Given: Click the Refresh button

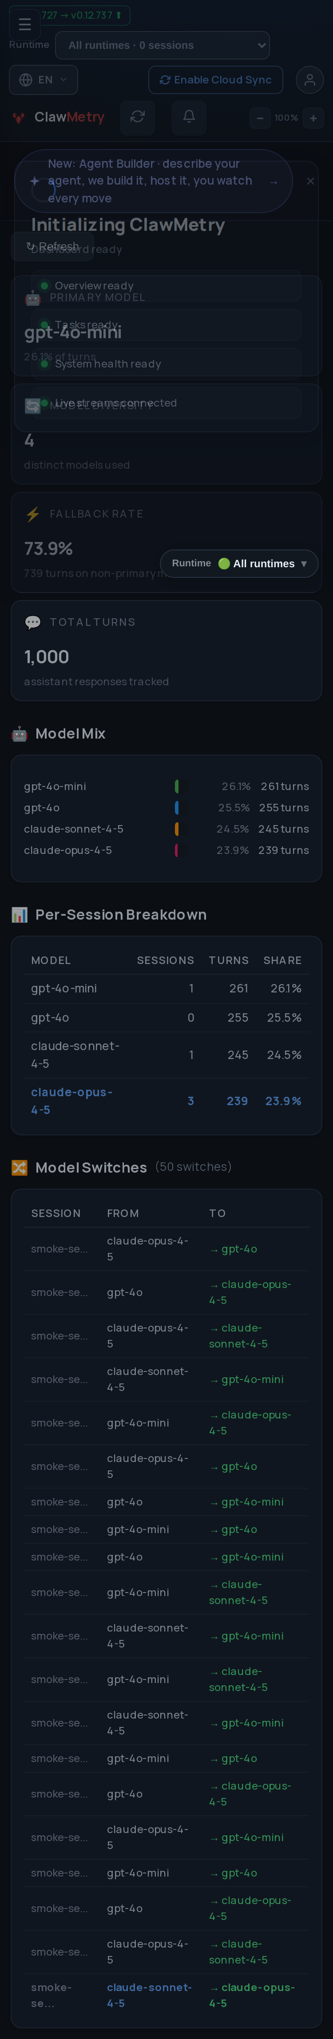Looking at the screenshot, I should (x=52, y=246).
